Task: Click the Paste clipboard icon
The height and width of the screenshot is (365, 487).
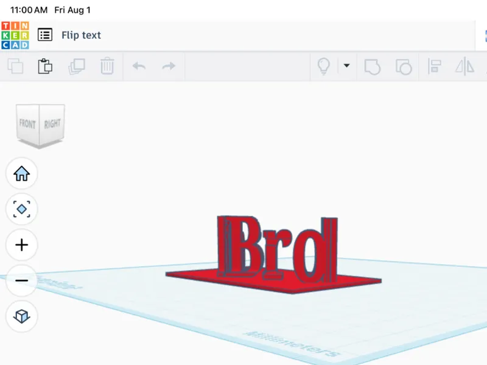Action: pos(45,66)
